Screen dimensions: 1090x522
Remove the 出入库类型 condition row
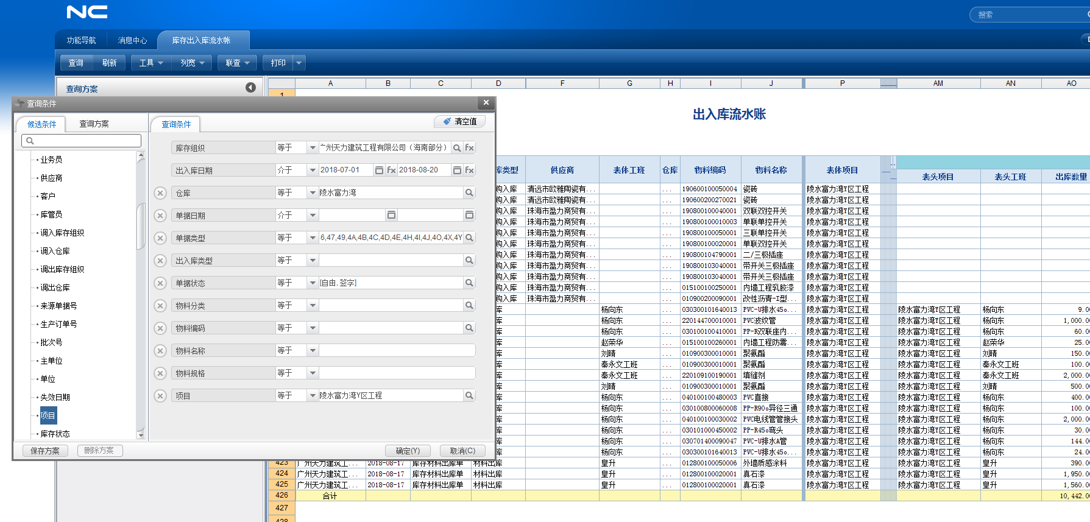click(x=160, y=261)
